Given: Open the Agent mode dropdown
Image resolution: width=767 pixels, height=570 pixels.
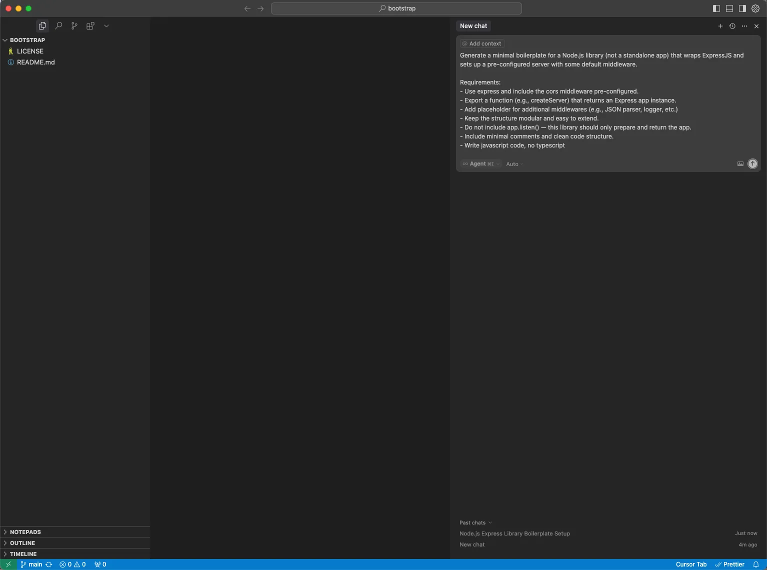Looking at the screenshot, I should (x=481, y=164).
